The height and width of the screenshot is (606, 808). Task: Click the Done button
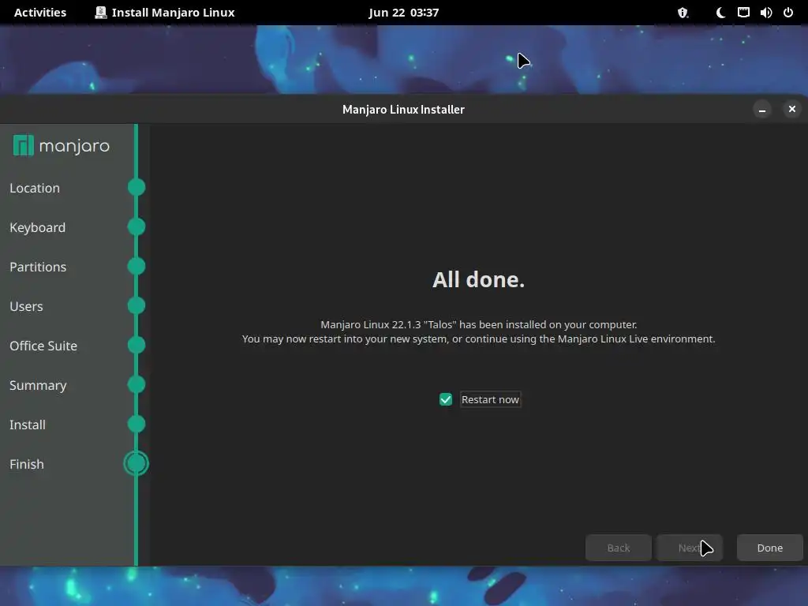click(770, 548)
